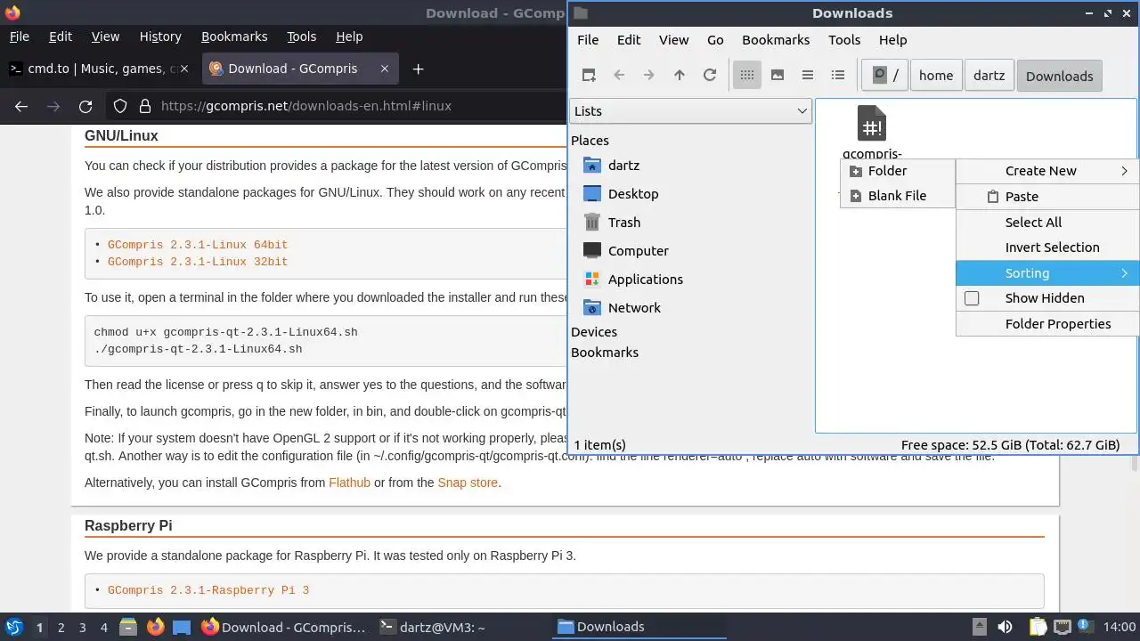Go back in Firefox
Image resolution: width=1140 pixels, height=641 pixels.
(21, 106)
